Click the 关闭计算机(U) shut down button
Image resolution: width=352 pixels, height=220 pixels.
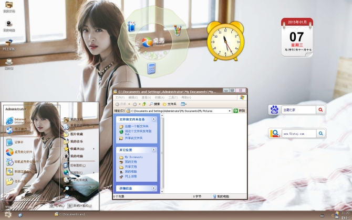80,206
